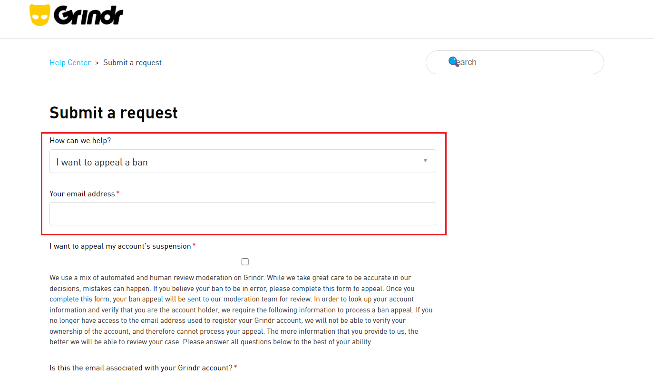Click the yellow Grindr mask logo

tap(40, 15)
